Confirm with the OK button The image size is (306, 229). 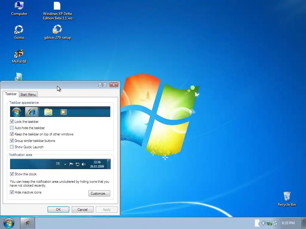click(58, 210)
